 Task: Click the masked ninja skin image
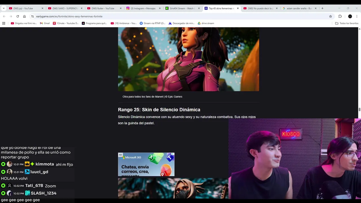pyautogui.click(x=173, y=188)
